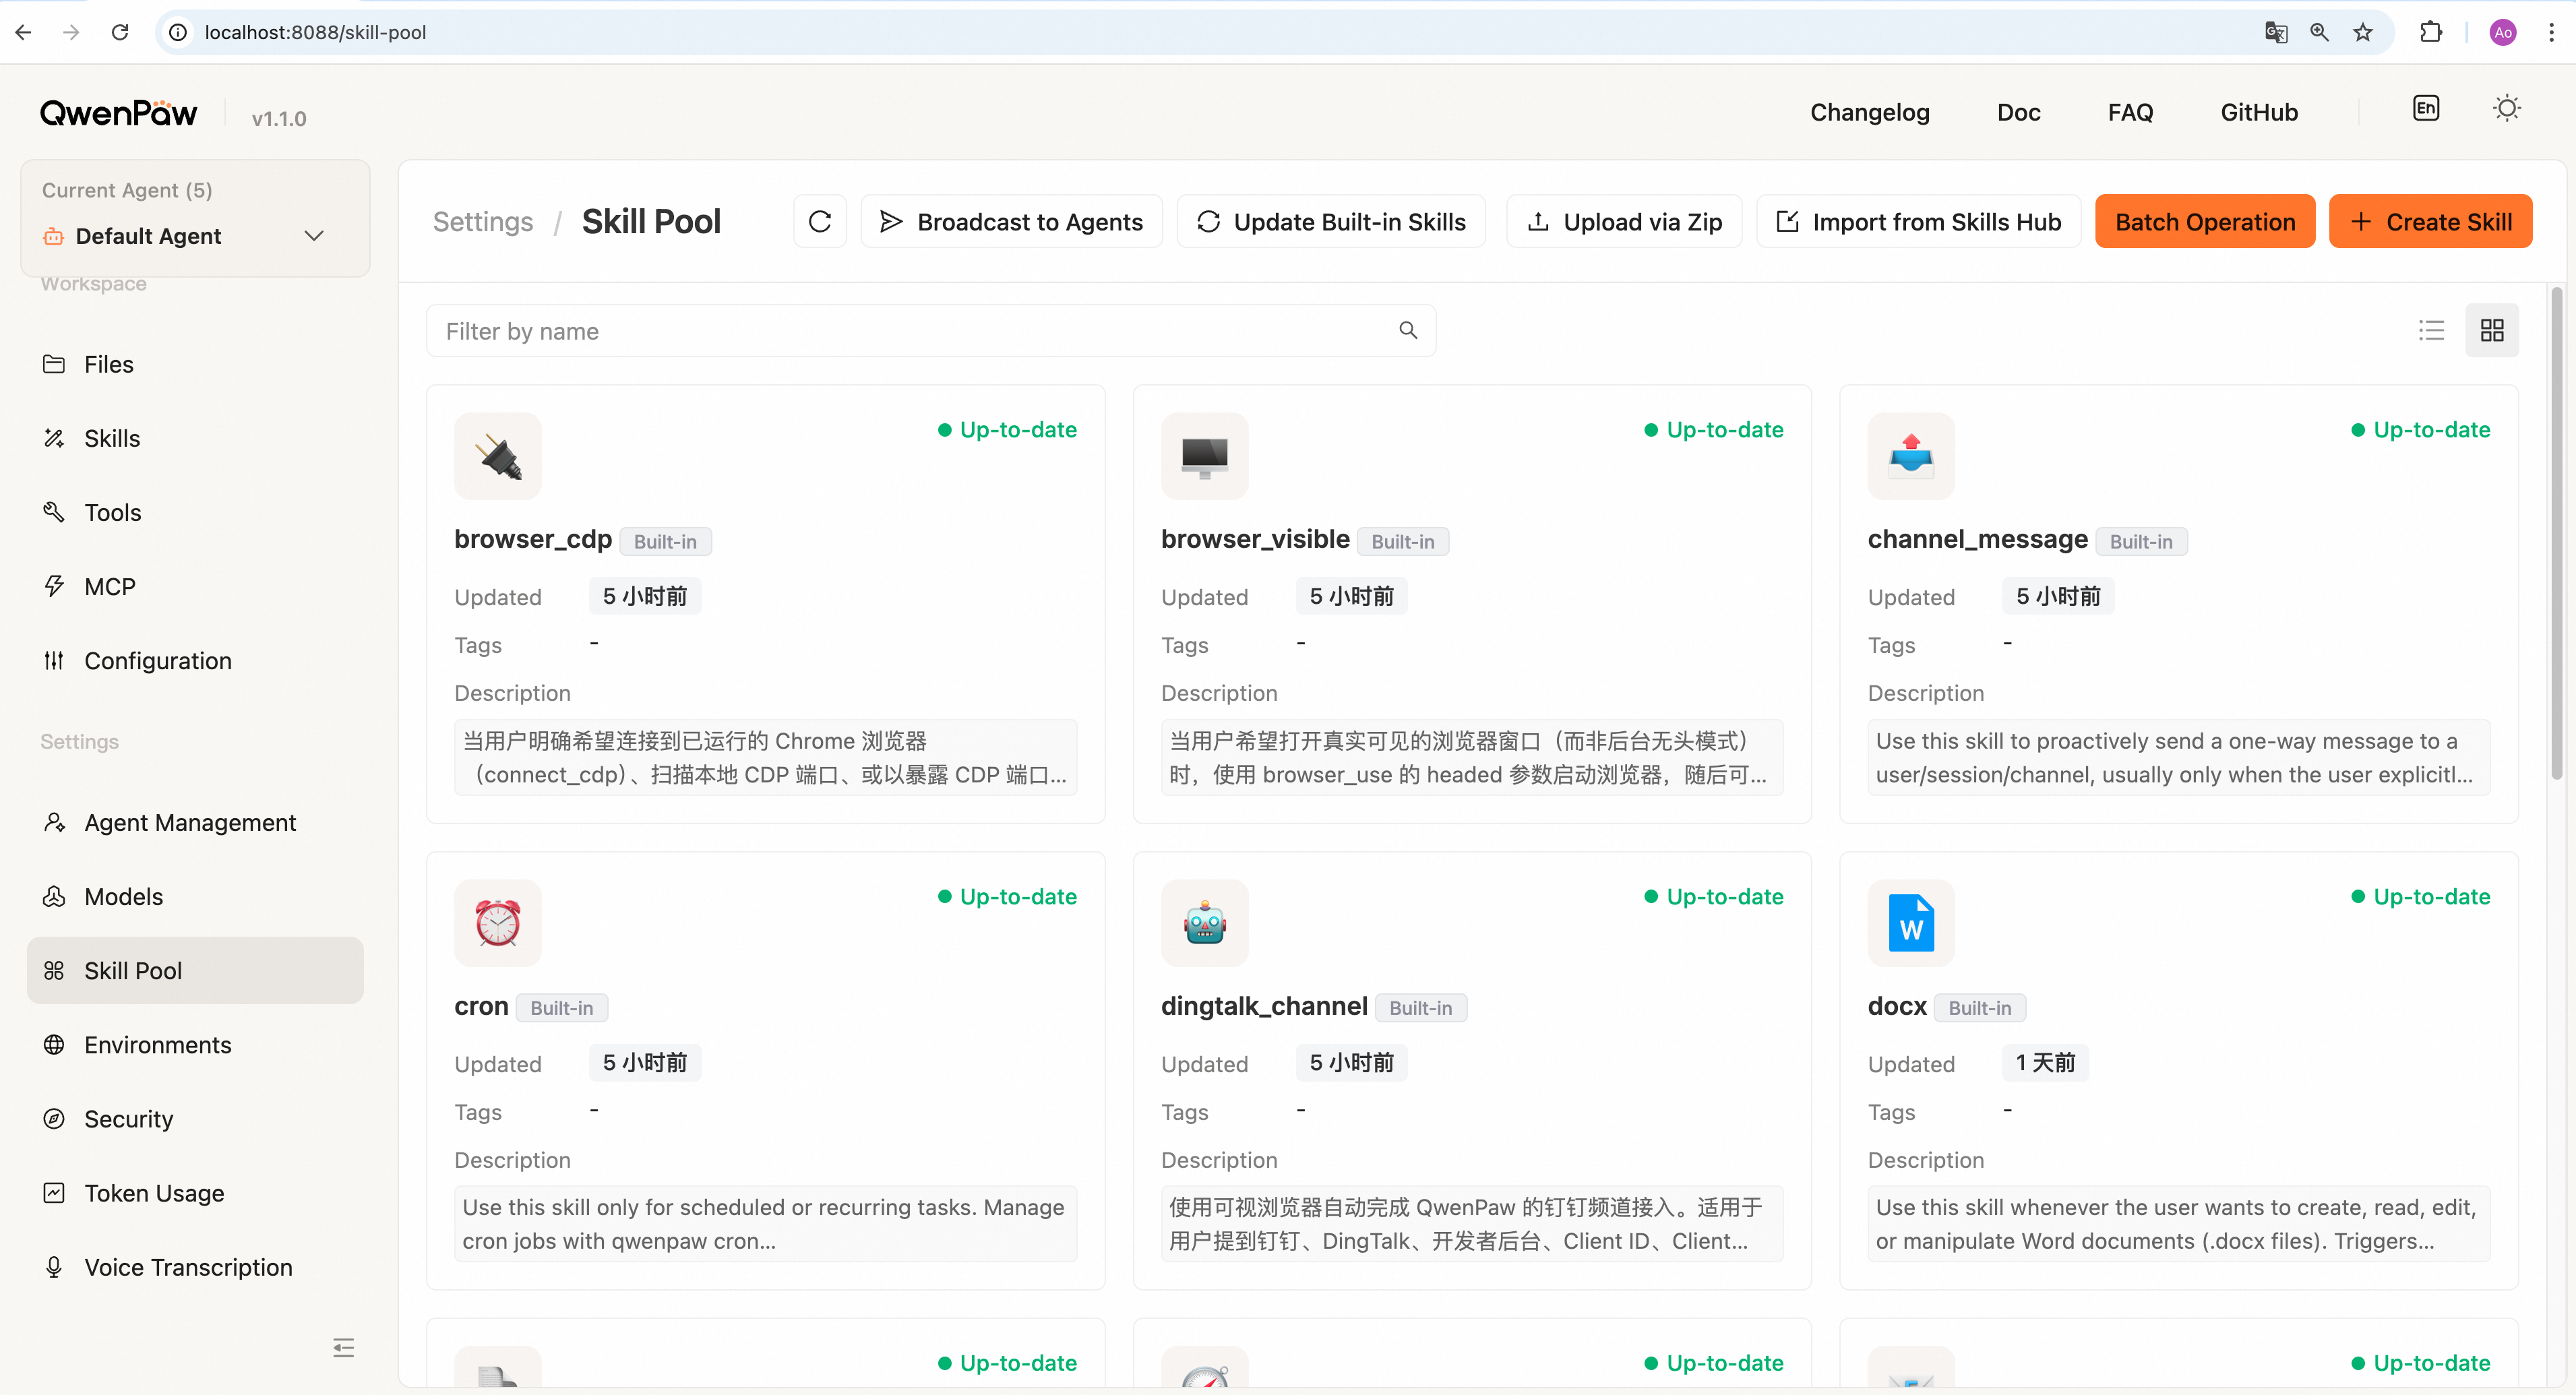The width and height of the screenshot is (2576, 1395).
Task: Open Skills in the sidebar
Action: click(195, 438)
